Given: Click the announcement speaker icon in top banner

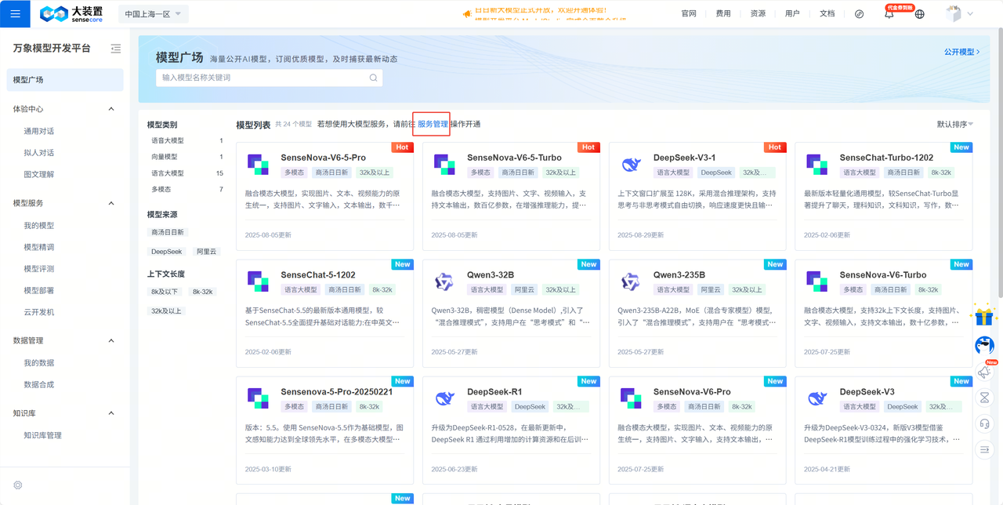Looking at the screenshot, I should (467, 13).
